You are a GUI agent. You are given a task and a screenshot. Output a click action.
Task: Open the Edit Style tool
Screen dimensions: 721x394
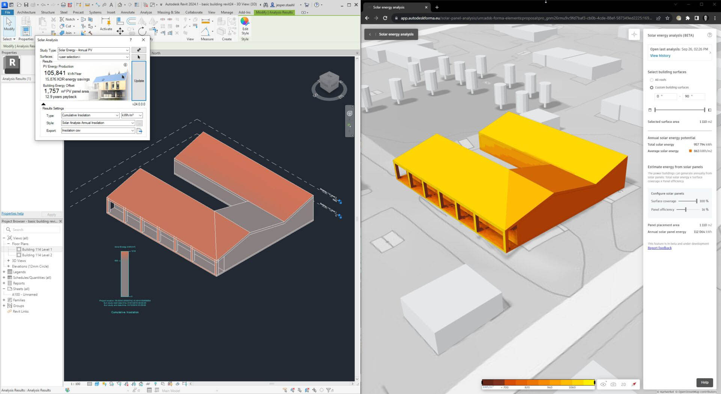coord(245,26)
